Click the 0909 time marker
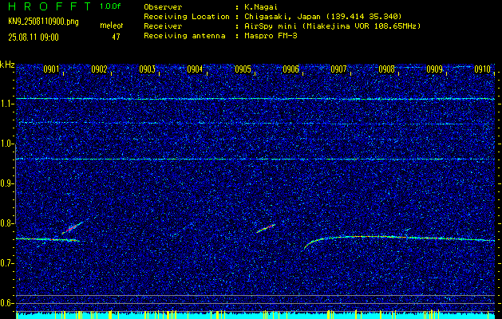The width and height of the screenshot is (502, 319). (435, 69)
